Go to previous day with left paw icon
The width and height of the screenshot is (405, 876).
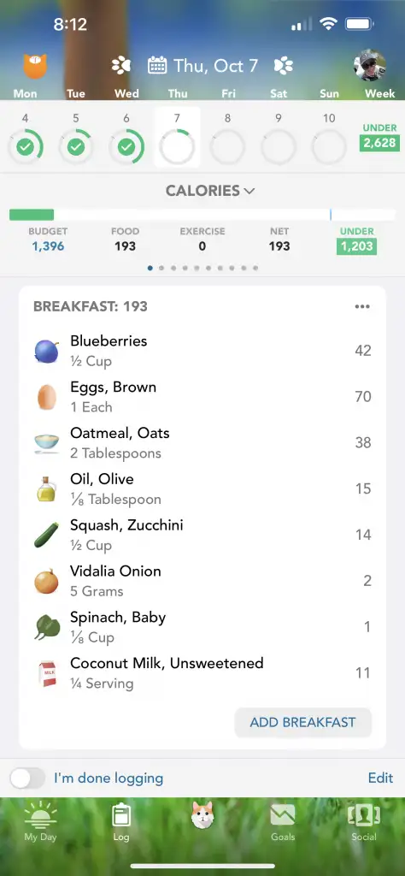[121, 66]
